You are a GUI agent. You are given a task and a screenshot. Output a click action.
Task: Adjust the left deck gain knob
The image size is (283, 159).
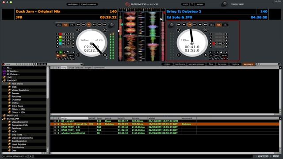[x=111, y=25]
